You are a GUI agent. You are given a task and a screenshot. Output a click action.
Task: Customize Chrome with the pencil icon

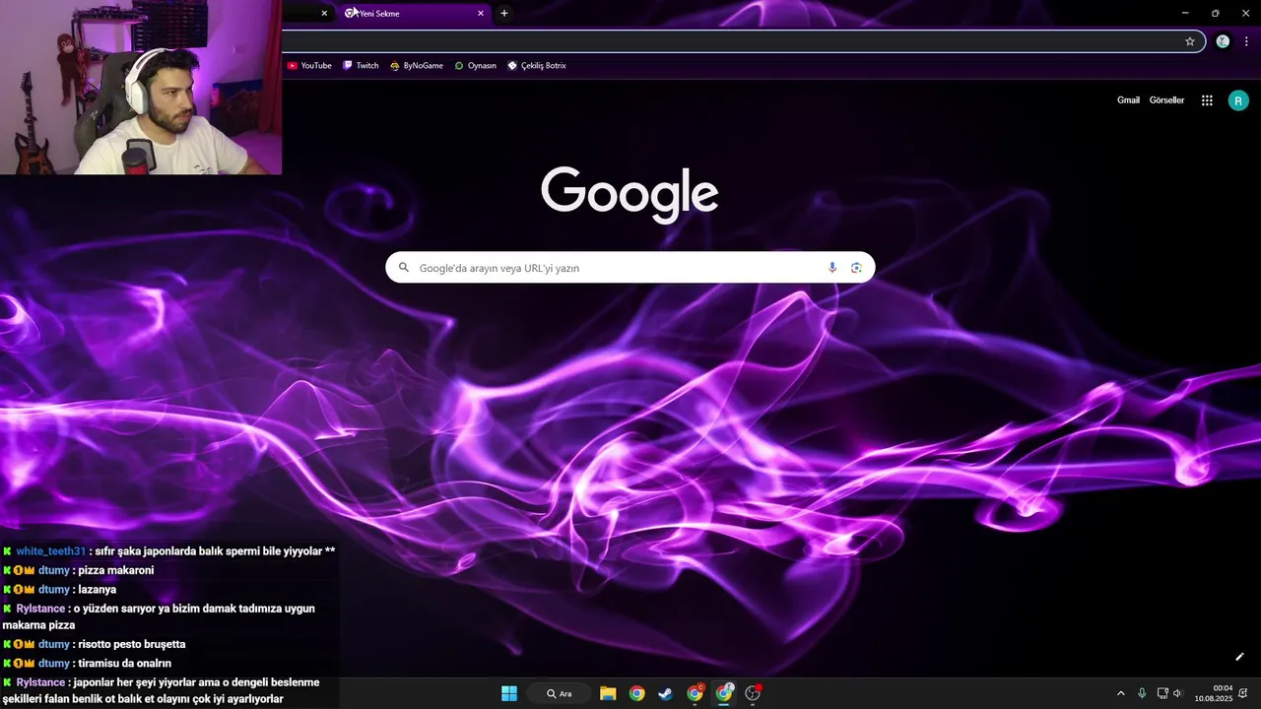(x=1239, y=657)
